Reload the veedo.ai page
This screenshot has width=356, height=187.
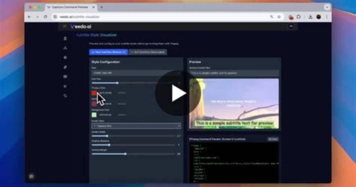(46, 17)
